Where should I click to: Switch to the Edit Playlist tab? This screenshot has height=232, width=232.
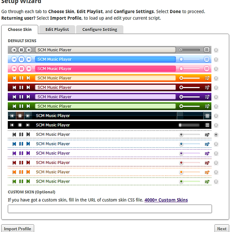tap(57, 29)
